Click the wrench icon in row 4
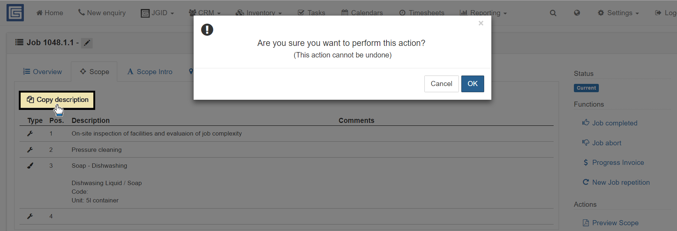Image resolution: width=677 pixels, height=231 pixels. [x=30, y=216]
